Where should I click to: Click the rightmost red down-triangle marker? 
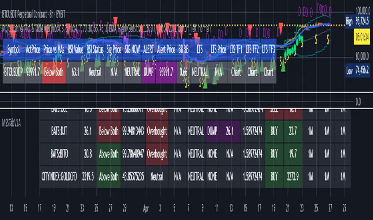click(x=281, y=26)
